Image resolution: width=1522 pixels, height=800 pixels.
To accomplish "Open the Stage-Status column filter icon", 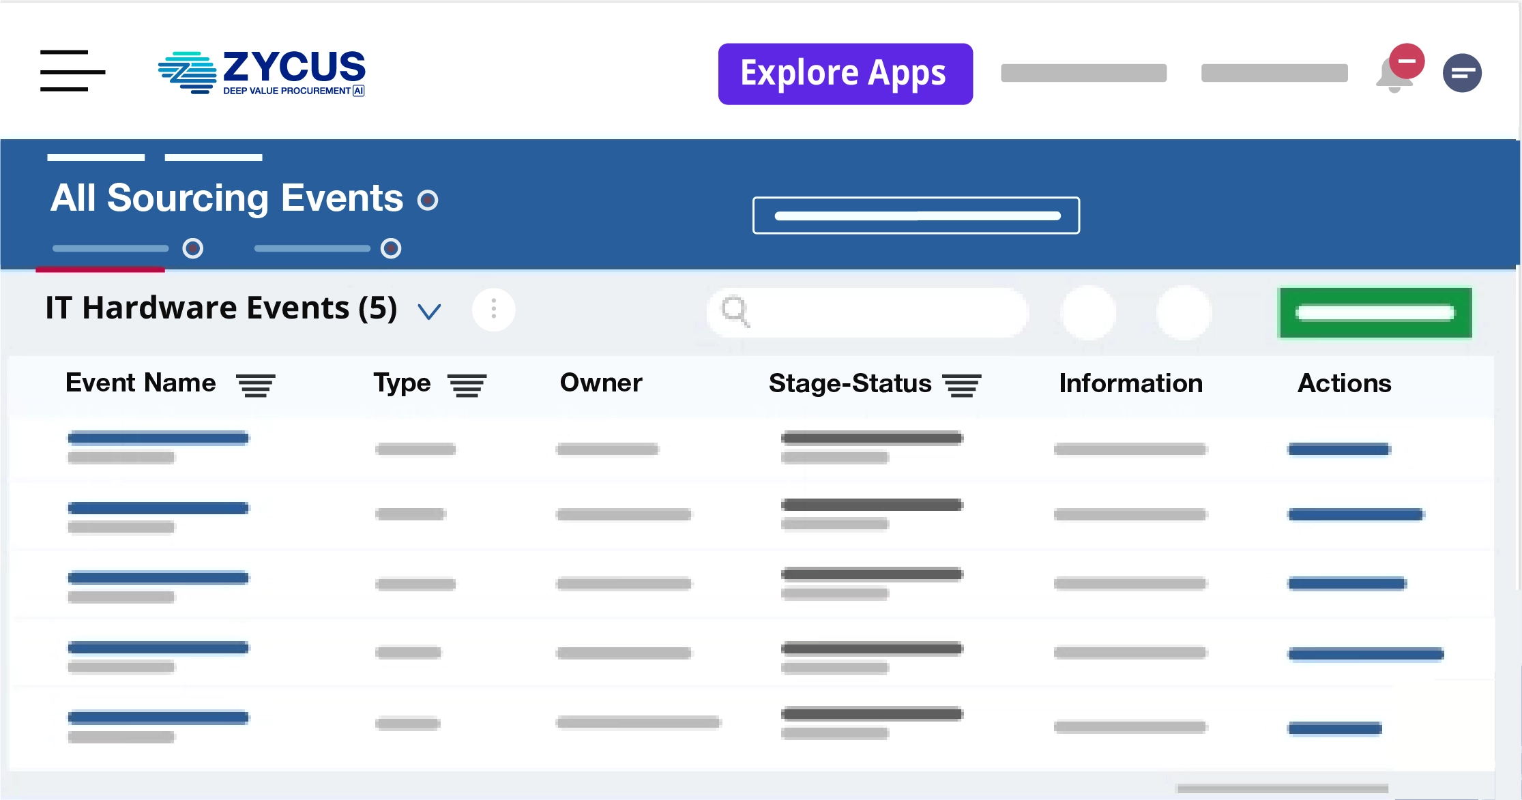I will point(961,385).
